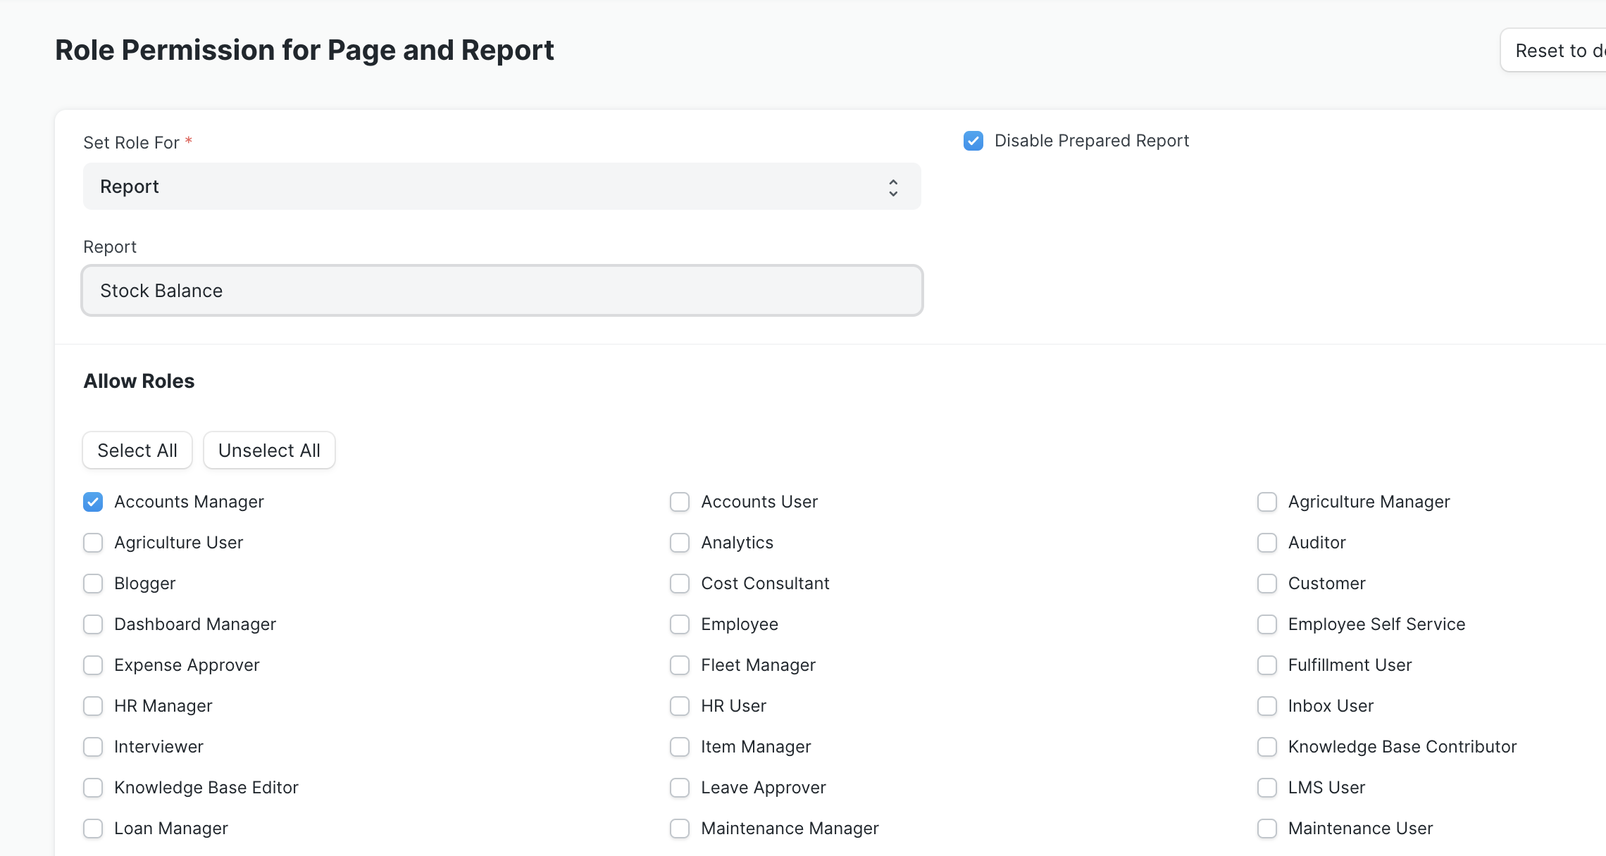
Task: Open the Set Role For dropdown
Action: (502, 186)
